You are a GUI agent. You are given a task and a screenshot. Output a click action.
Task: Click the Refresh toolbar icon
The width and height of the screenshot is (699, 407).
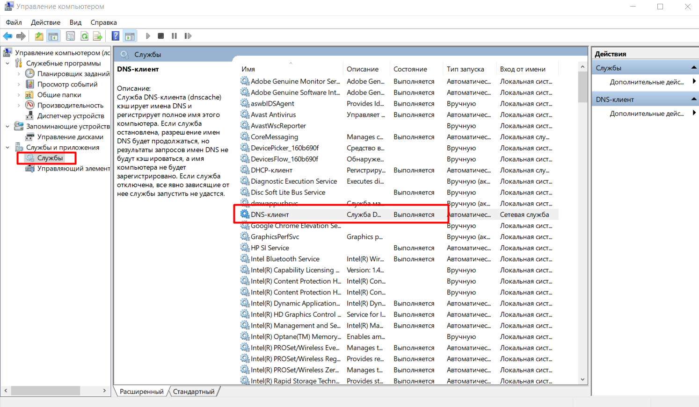coord(84,36)
